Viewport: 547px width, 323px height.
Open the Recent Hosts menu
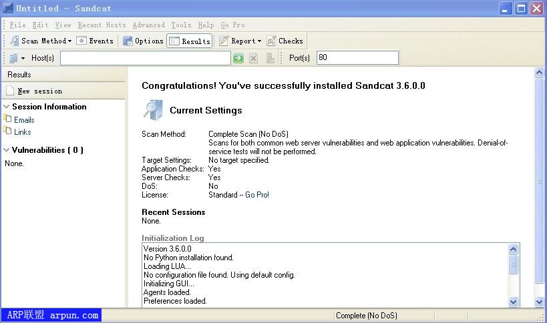click(102, 25)
